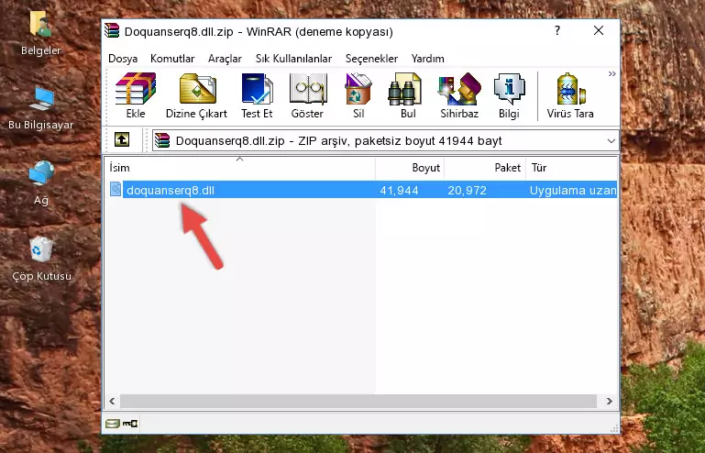705x453 pixels.
Task: Click WinRAR title bar application icon
Action: (112, 30)
